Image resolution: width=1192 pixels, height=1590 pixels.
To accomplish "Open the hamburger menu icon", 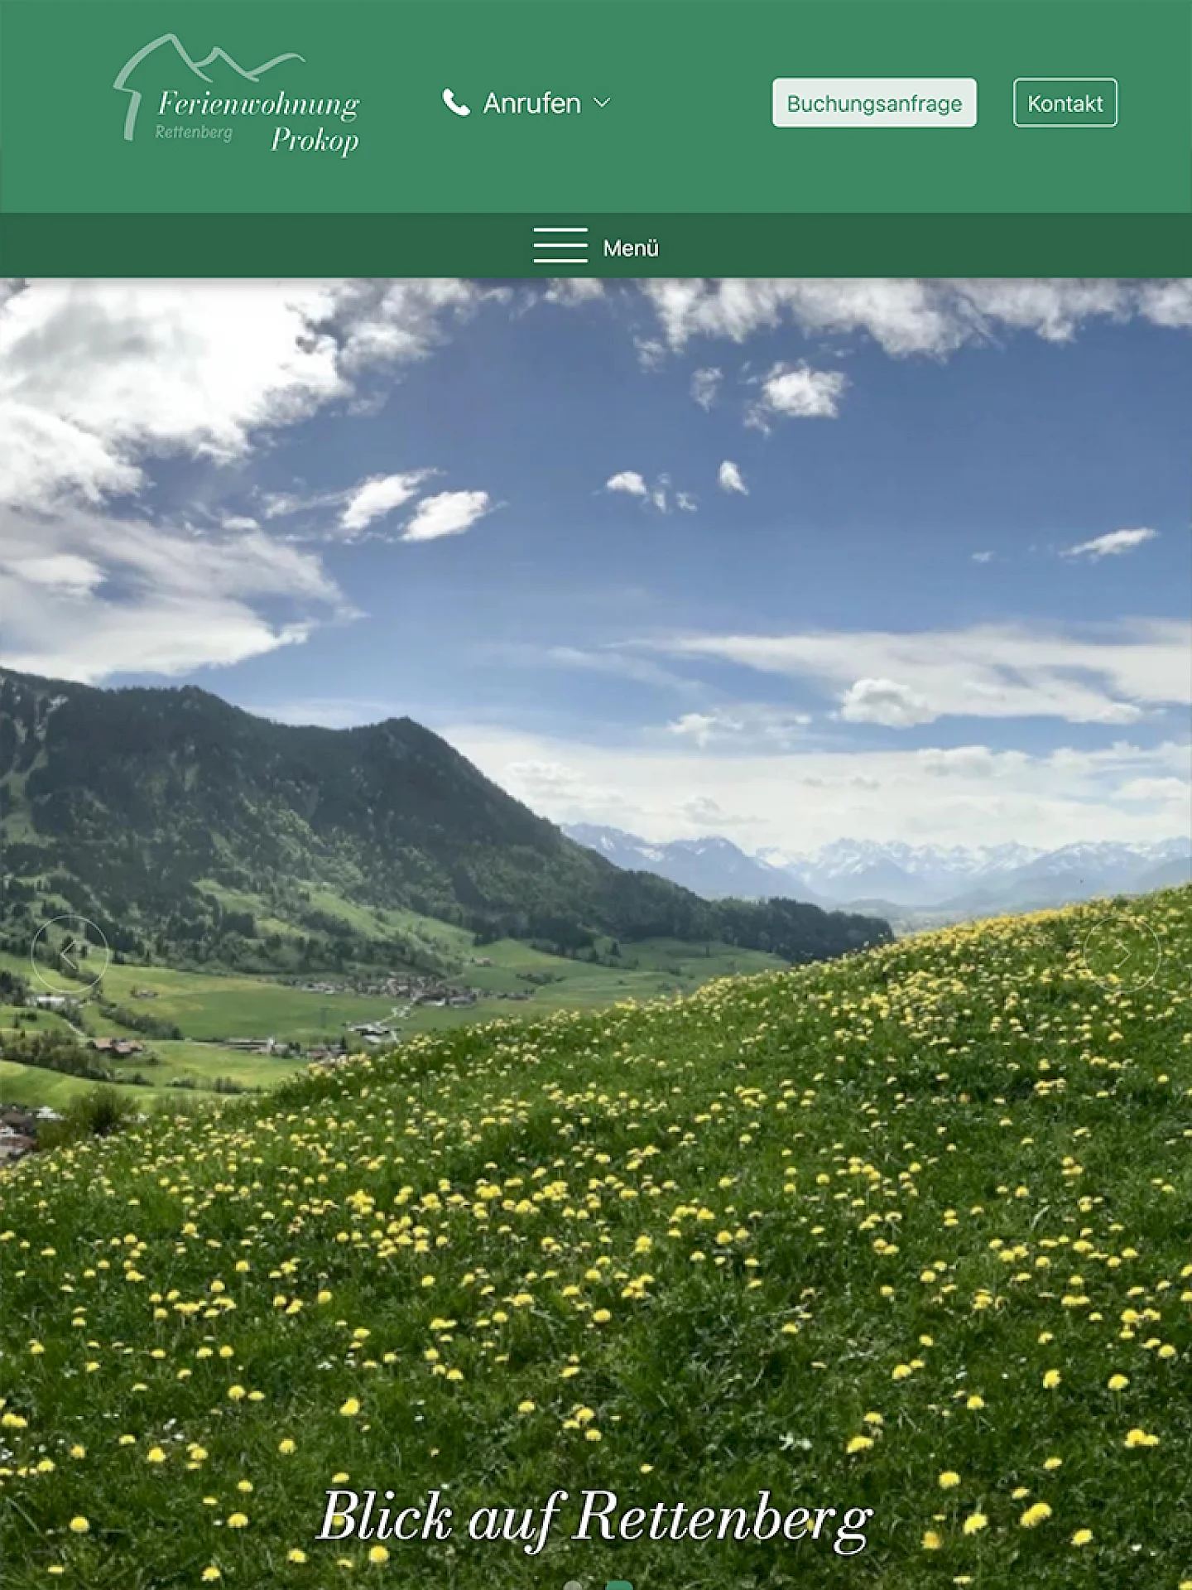I will [x=560, y=246].
